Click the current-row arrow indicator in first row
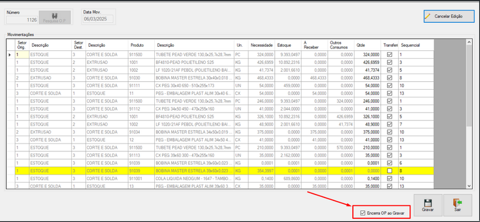Viewport: 480px width, 222px height. tap(10, 54)
